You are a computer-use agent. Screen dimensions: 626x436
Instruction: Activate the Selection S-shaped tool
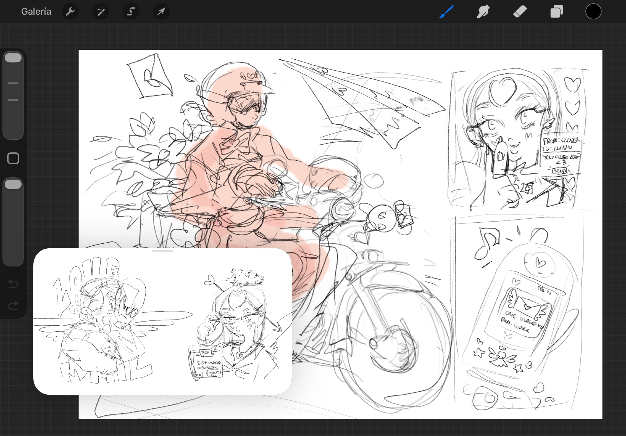(x=131, y=12)
